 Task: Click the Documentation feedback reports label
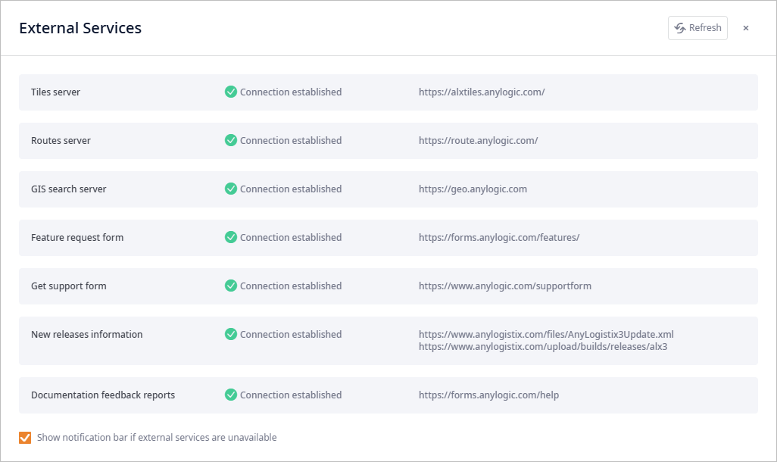[103, 395]
